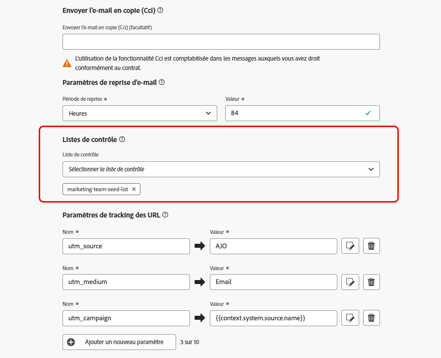Click Ajouter un nouveau paramètre button
Screen dimensions: 441x358
(120, 342)
